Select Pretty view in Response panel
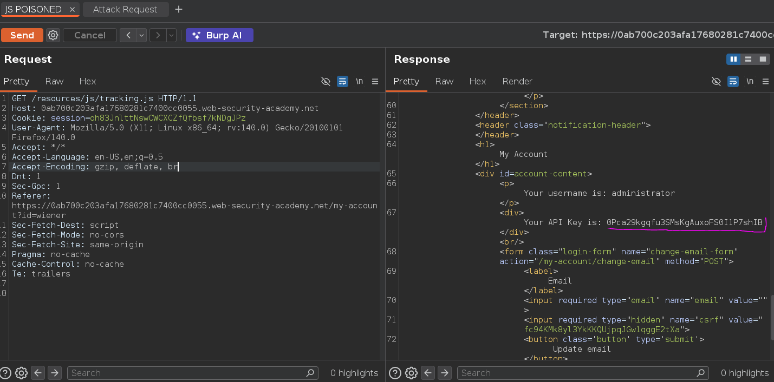The height and width of the screenshot is (382, 774). pyautogui.click(x=406, y=81)
